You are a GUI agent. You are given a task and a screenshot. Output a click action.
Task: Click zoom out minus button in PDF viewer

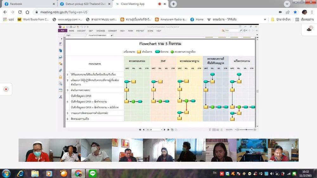tap(237, 130)
